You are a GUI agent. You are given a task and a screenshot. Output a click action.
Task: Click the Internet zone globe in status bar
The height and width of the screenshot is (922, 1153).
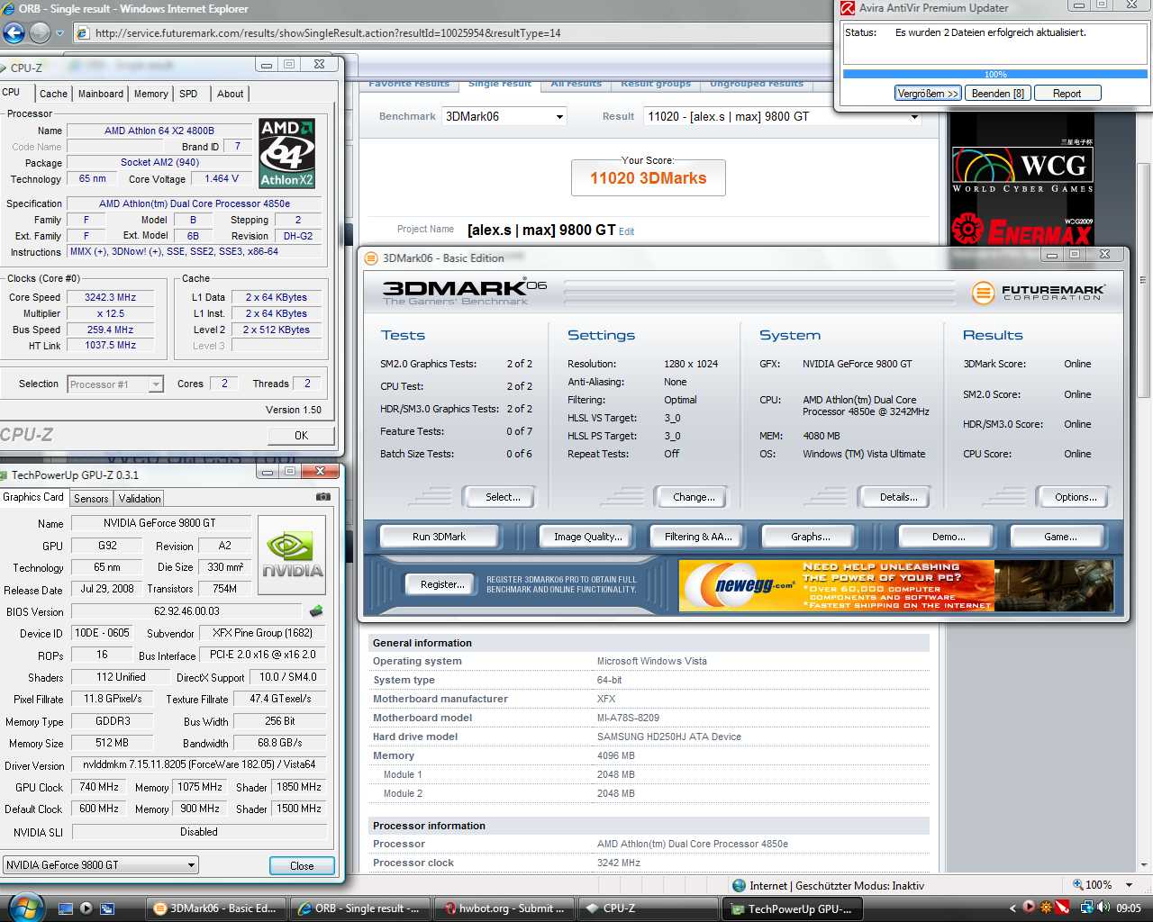tap(739, 886)
